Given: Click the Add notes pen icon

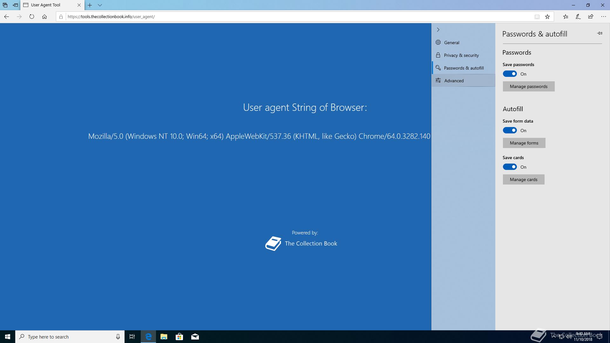Looking at the screenshot, I should coord(578,17).
